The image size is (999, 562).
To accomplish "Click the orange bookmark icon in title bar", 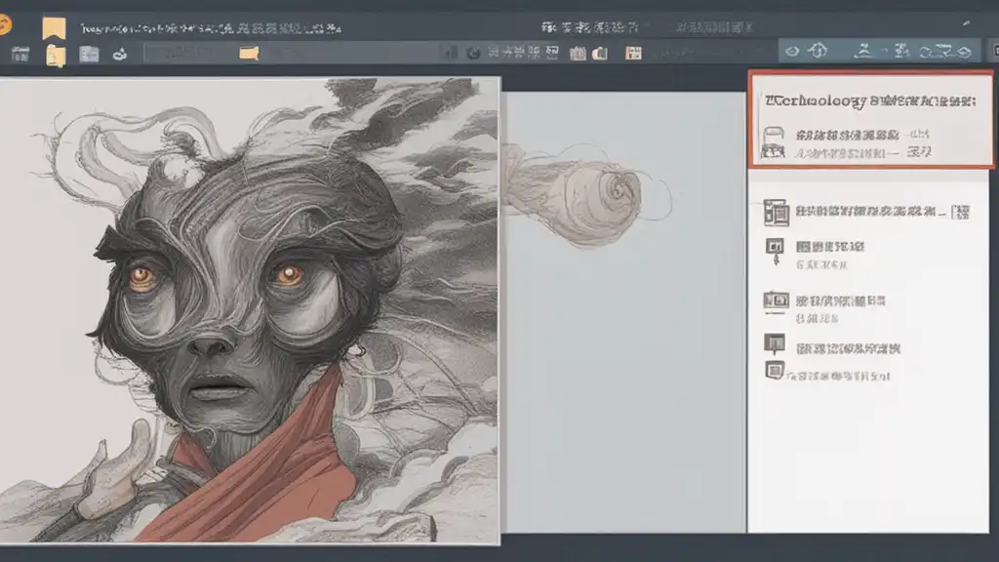I will coord(54,26).
